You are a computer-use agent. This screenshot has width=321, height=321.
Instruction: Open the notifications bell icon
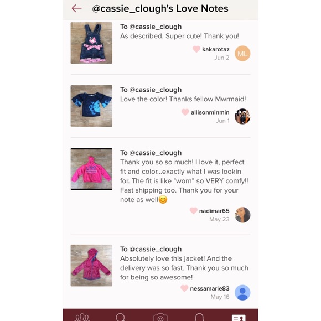tap(199, 317)
